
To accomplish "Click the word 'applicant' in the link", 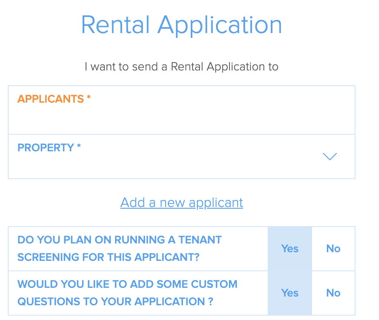I will click(x=216, y=203).
